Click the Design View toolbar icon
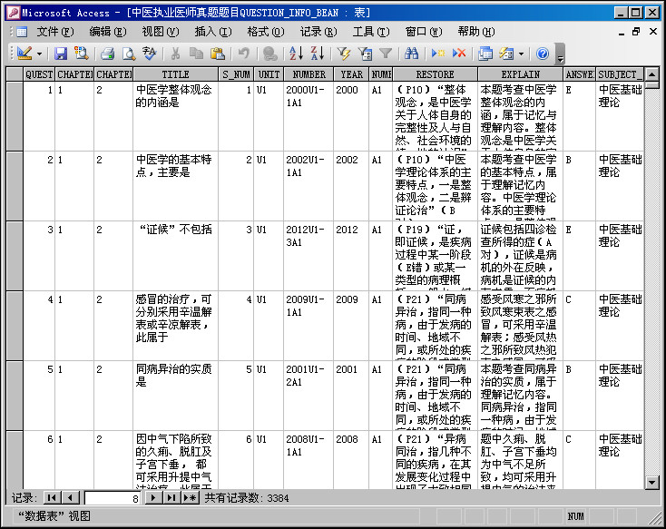The width and height of the screenshot is (666, 529). click(24, 54)
